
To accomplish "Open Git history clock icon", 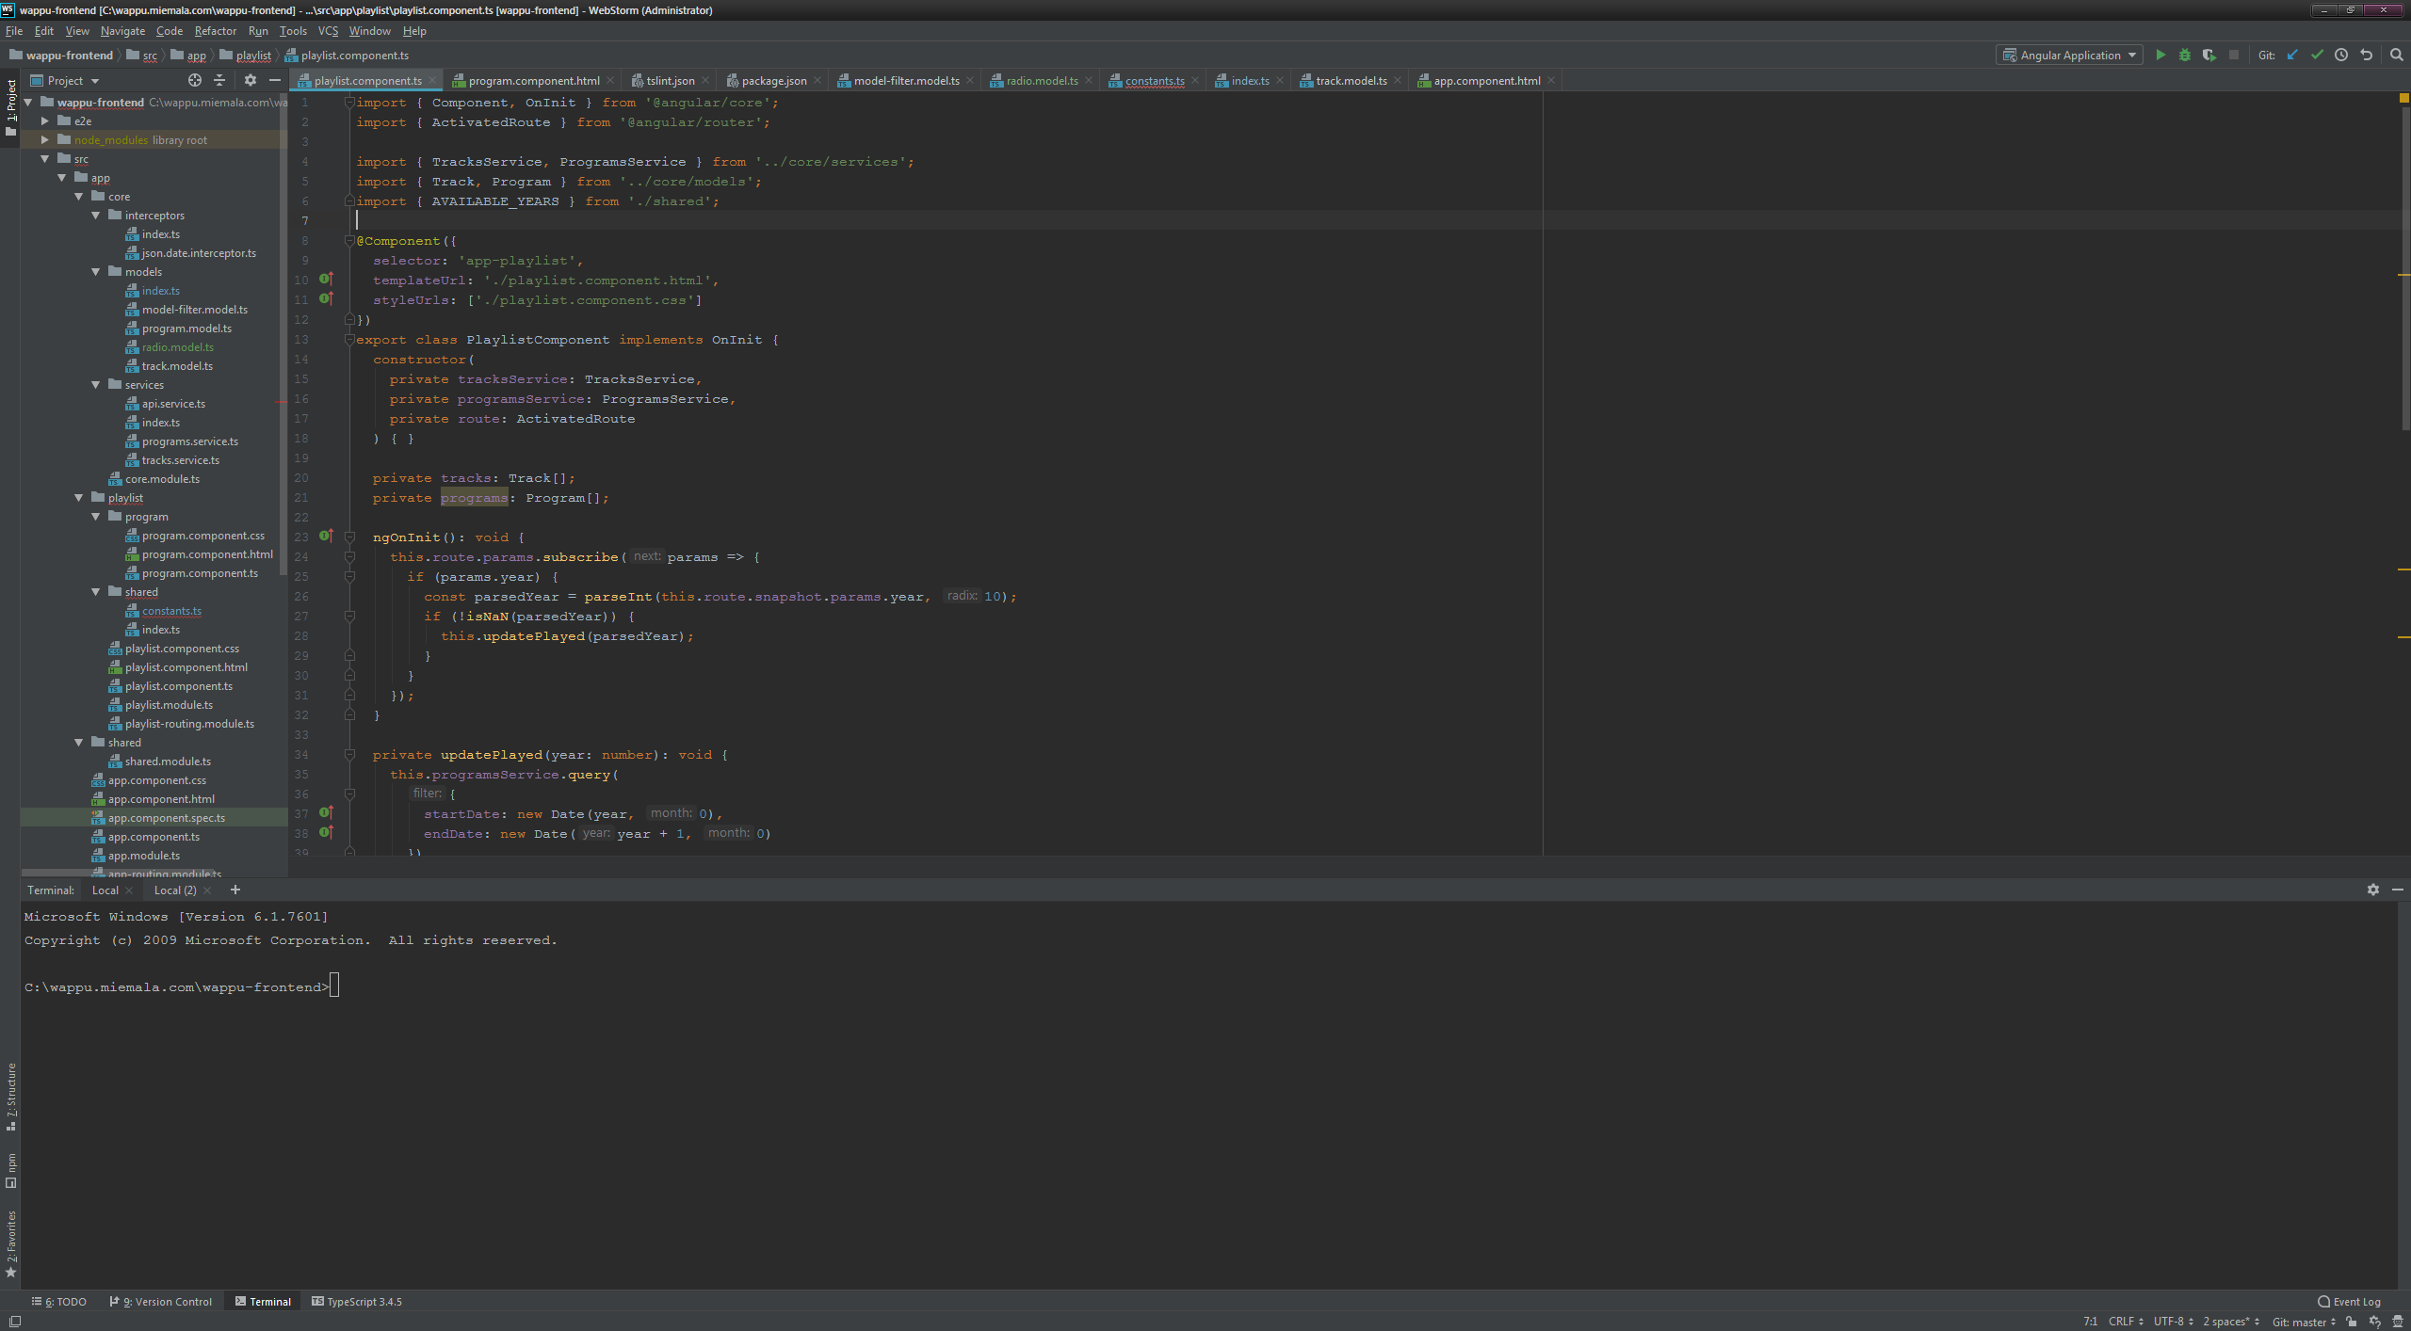I will (2341, 55).
